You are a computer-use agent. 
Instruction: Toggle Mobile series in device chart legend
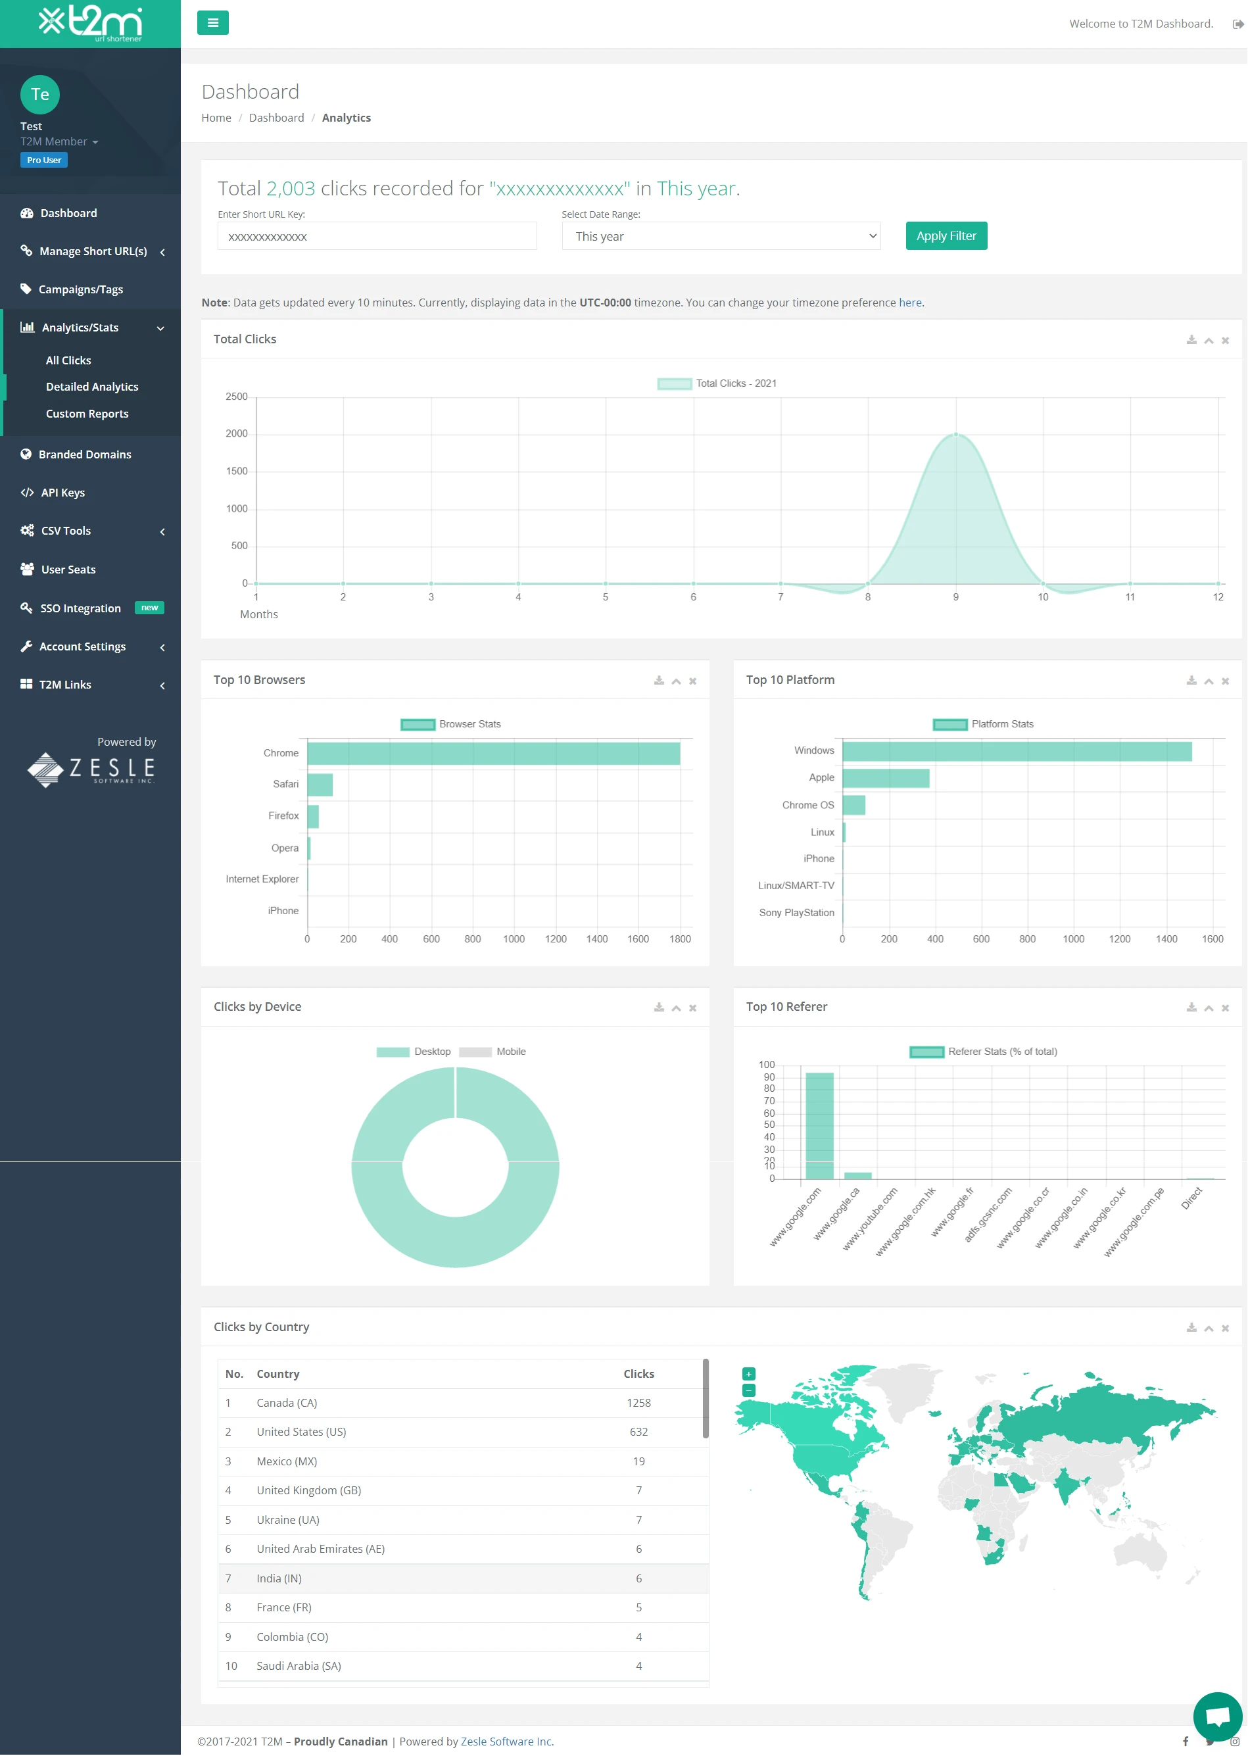click(x=492, y=1051)
